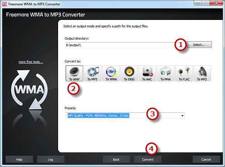Click the Freemore app icon in title bar
Viewport: 225px width, 167px height.
pos(5,4)
